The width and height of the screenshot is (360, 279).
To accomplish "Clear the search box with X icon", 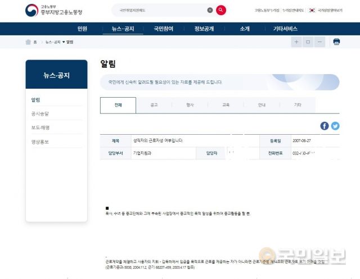I will coord(210,10).
